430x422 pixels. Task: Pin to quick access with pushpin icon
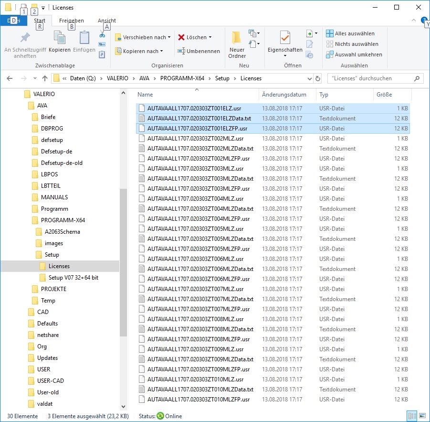25,38
